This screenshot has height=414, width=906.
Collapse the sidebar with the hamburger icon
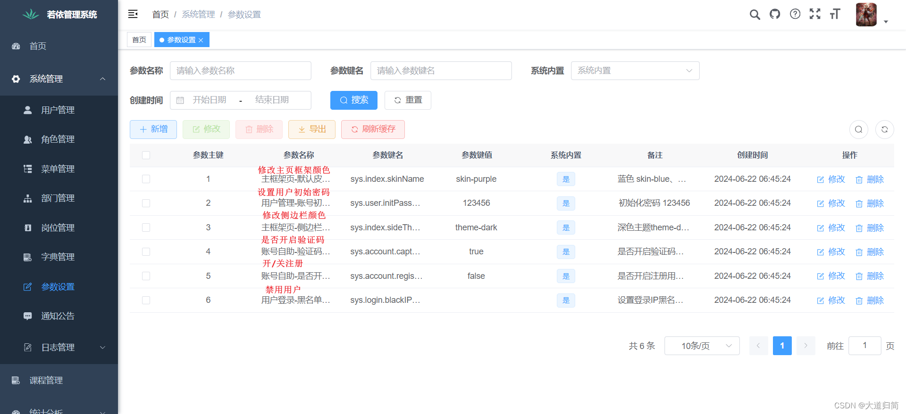coord(133,14)
